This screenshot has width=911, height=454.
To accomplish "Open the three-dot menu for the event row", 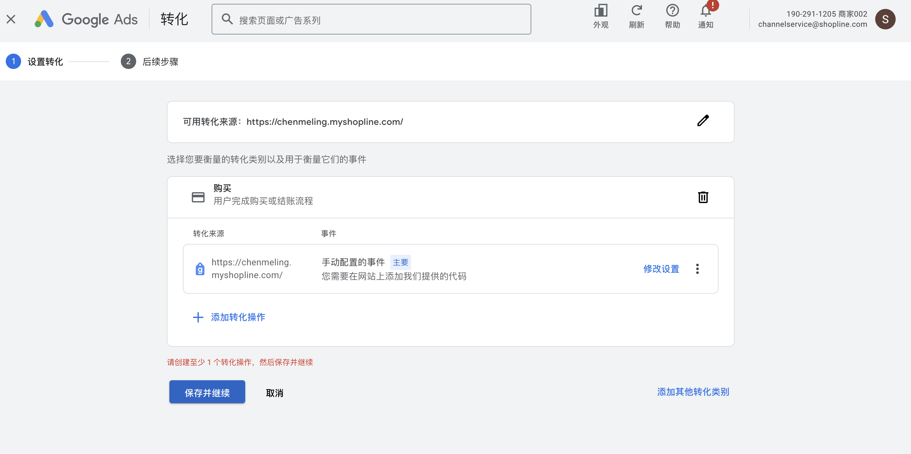I will coord(697,269).
